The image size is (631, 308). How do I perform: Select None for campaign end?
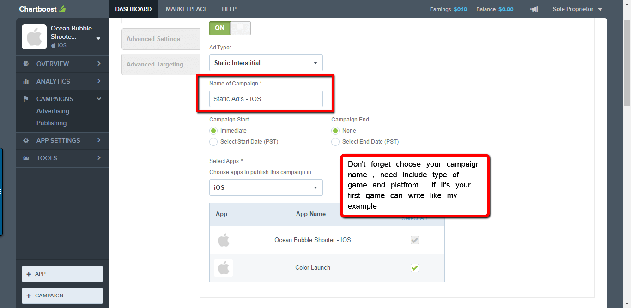(335, 131)
